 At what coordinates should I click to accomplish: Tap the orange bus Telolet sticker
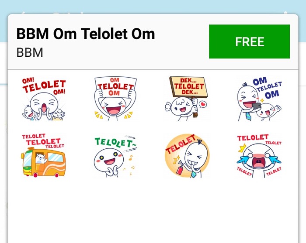(43, 155)
